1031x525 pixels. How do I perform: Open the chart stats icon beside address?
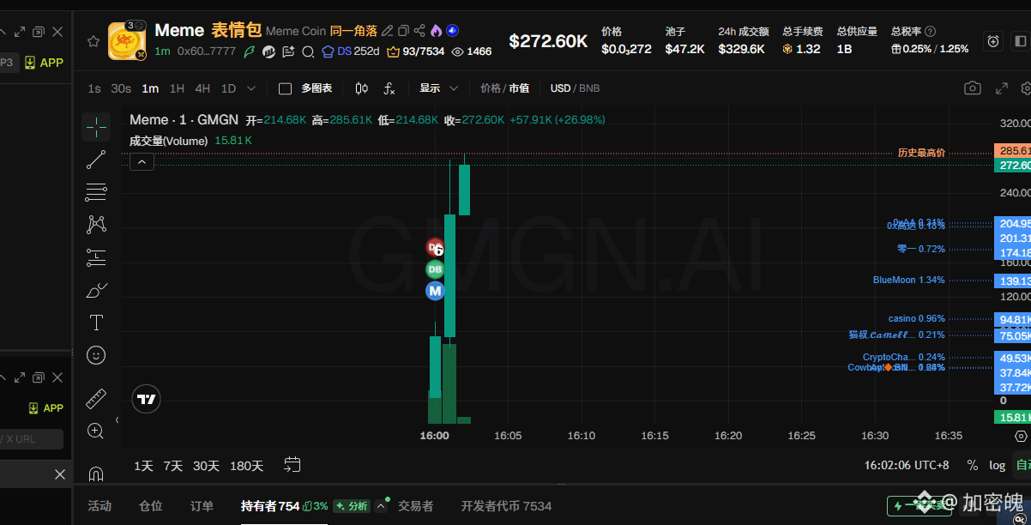(x=268, y=51)
